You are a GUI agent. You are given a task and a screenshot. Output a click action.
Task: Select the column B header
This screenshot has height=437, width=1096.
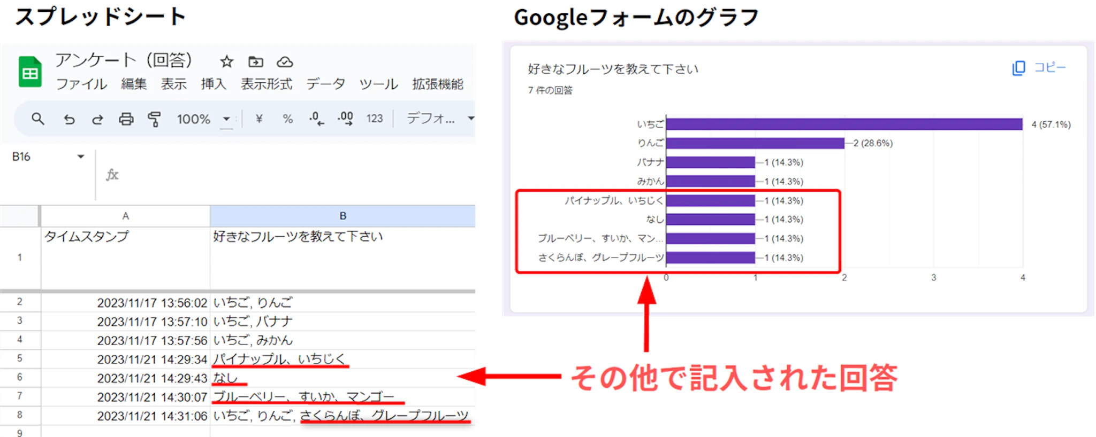tap(342, 216)
